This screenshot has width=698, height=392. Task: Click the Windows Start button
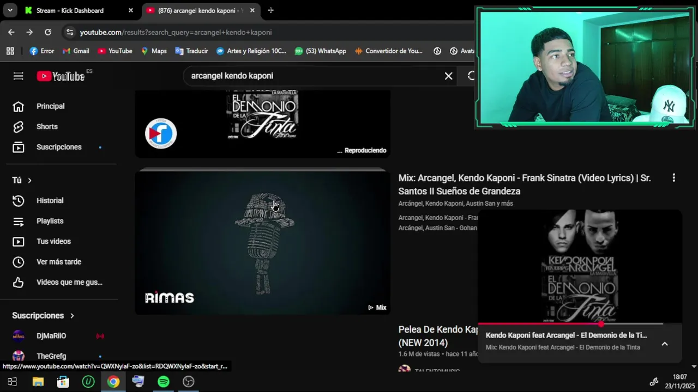point(12,382)
